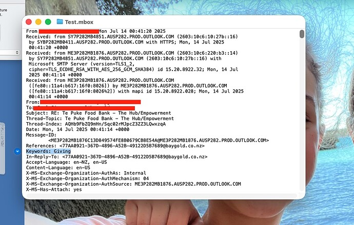Viewport: 354px width, 225px height.
Task: Click the In-Reply-To header line
Action: click(x=116, y=157)
